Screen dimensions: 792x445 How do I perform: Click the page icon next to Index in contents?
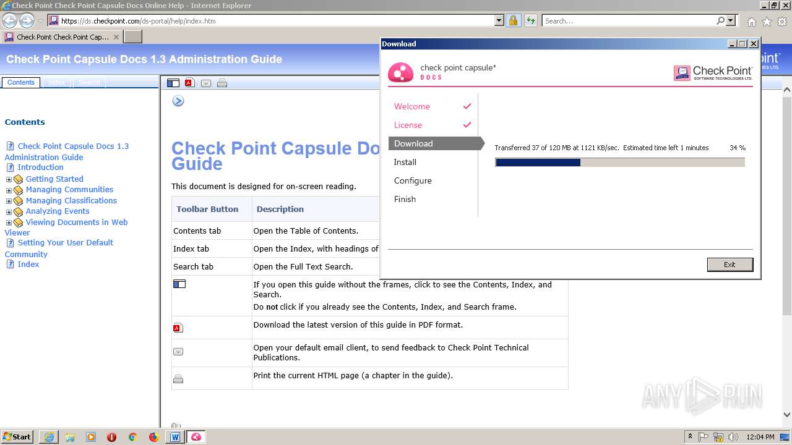tap(10, 265)
